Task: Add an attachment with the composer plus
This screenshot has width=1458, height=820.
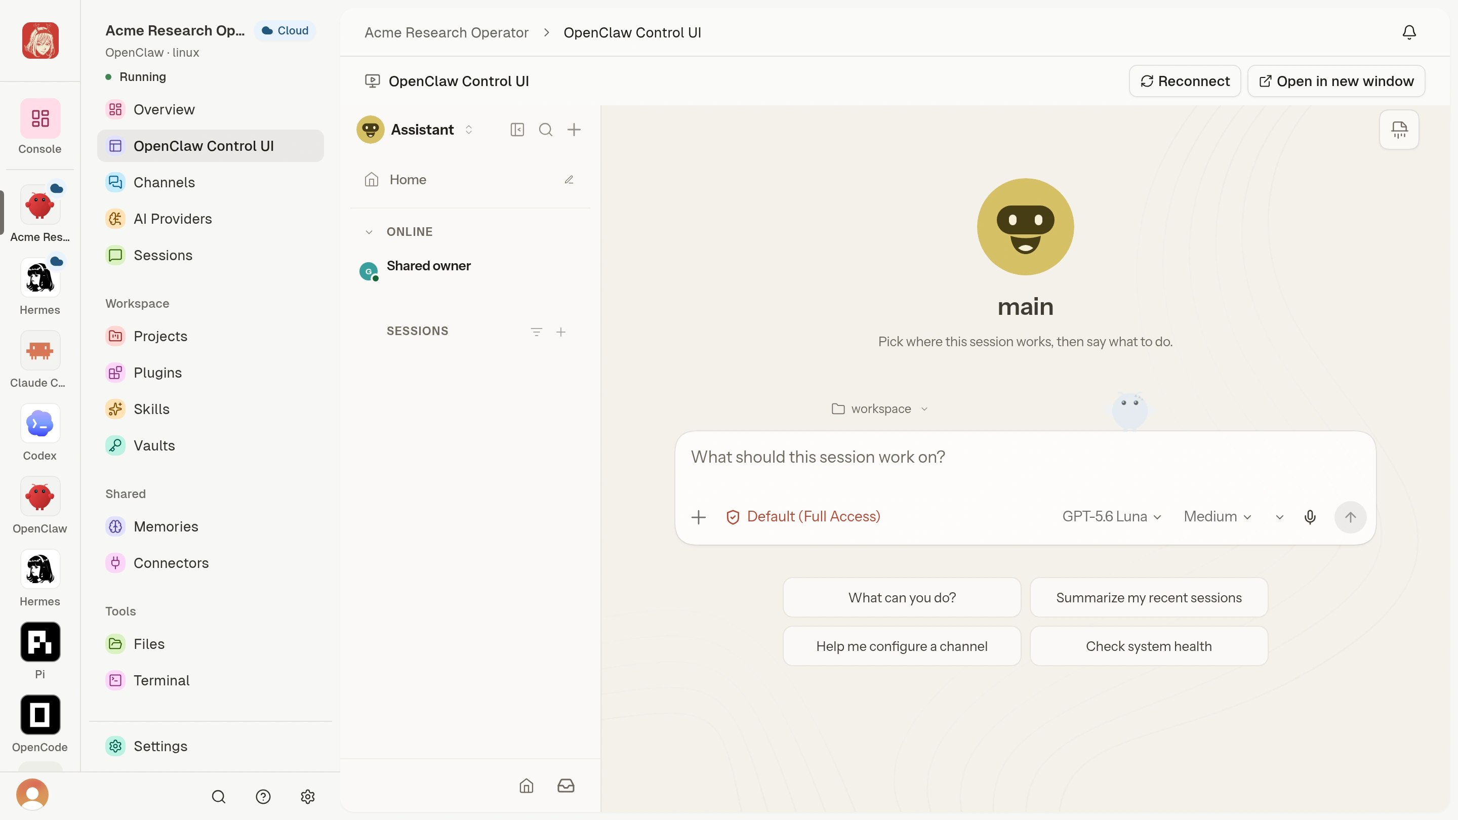Action: [x=699, y=517]
